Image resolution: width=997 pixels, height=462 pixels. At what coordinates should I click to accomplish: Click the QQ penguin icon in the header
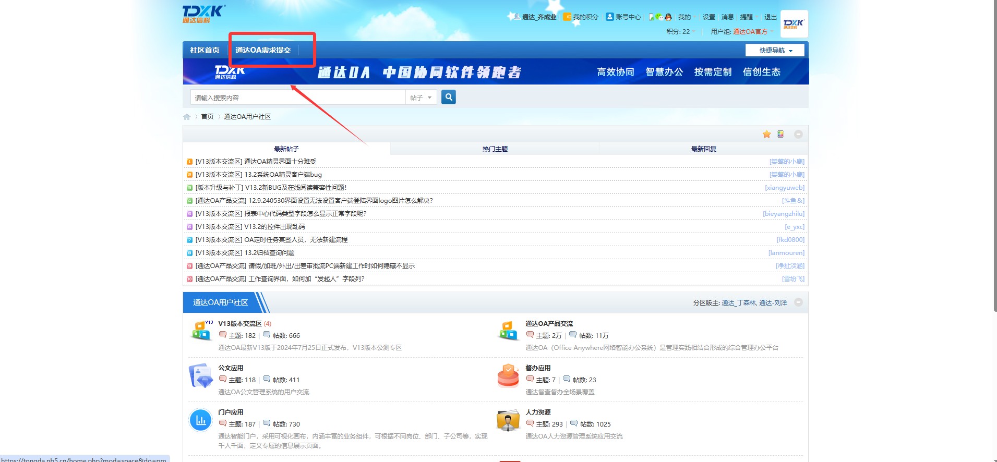click(x=668, y=17)
